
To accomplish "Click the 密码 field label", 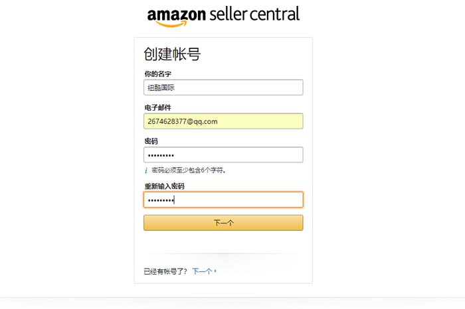I will (x=151, y=141).
